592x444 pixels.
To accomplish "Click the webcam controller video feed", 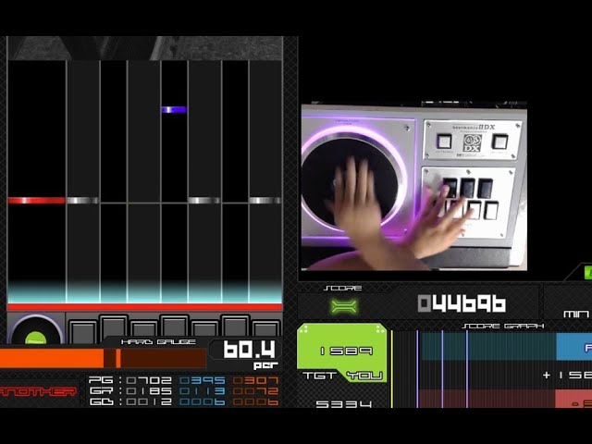I will [x=413, y=187].
